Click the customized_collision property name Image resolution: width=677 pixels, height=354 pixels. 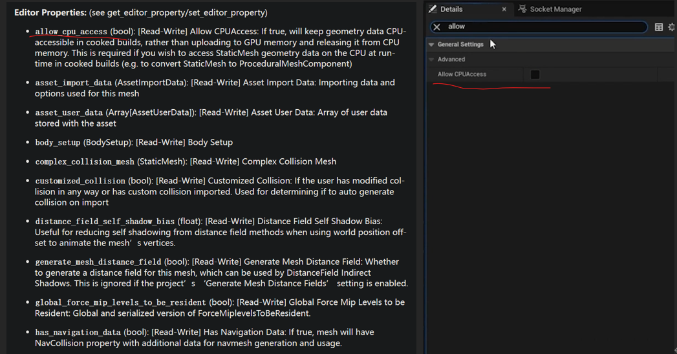[80, 181]
